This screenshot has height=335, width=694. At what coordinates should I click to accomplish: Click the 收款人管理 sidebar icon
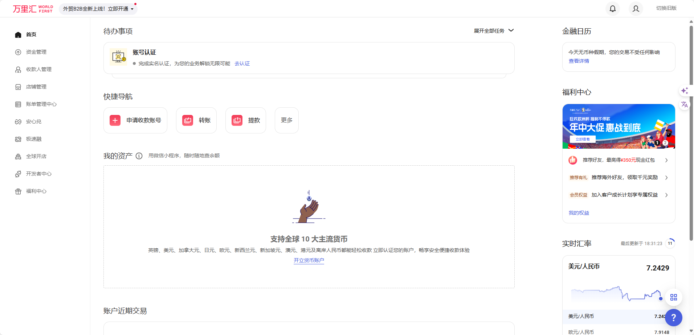[x=18, y=69]
